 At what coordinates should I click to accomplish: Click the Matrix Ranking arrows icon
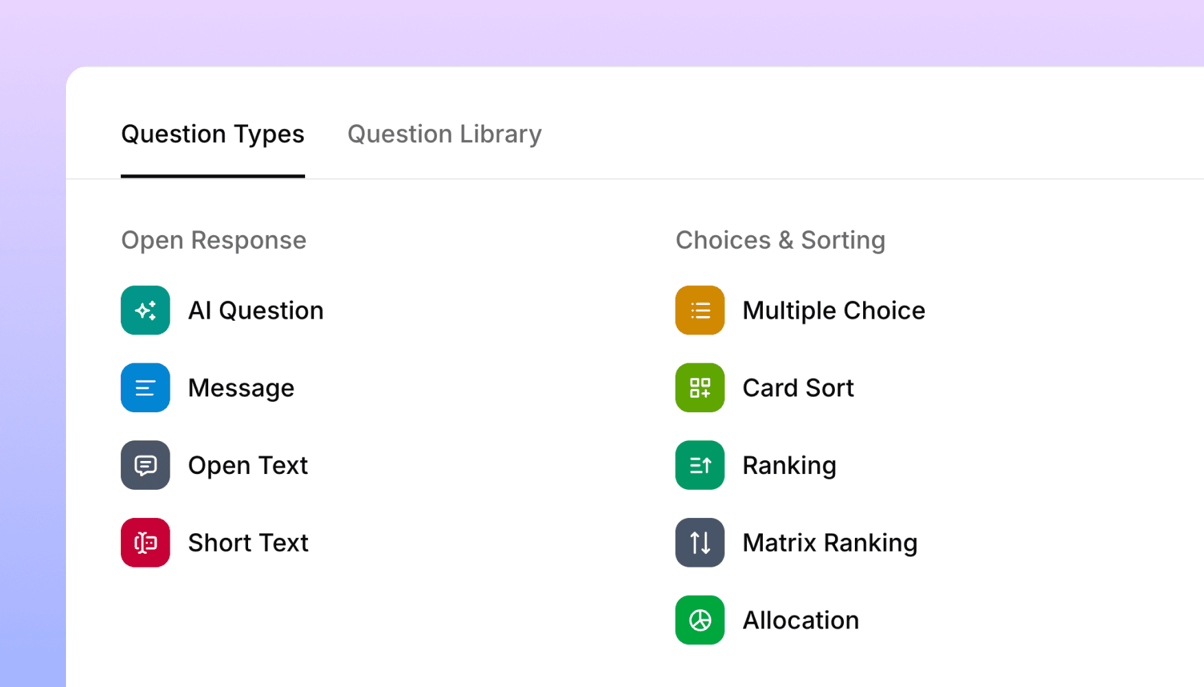click(700, 543)
